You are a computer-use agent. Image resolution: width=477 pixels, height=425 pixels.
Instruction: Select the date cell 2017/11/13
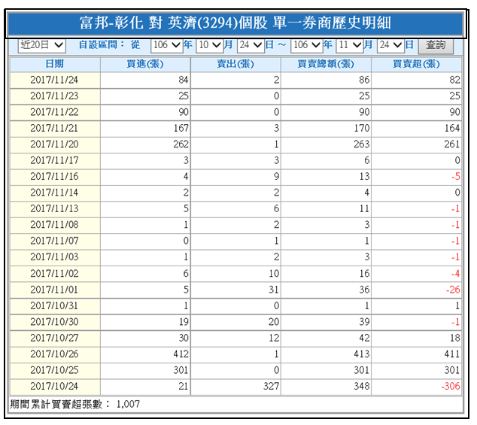[55, 209]
